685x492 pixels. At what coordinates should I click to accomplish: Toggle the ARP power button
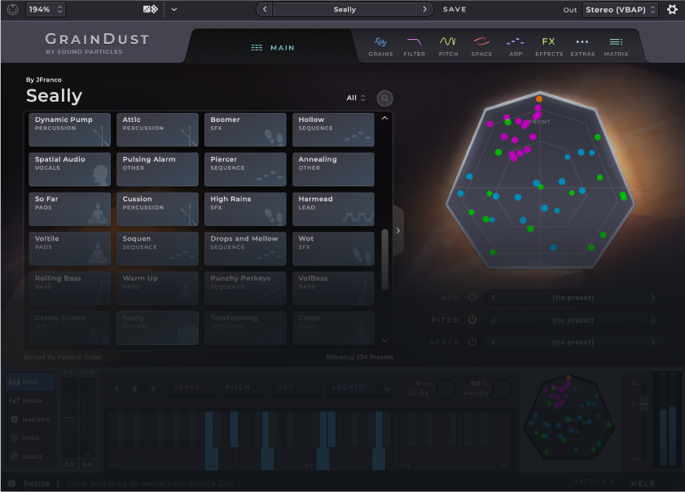point(472,298)
